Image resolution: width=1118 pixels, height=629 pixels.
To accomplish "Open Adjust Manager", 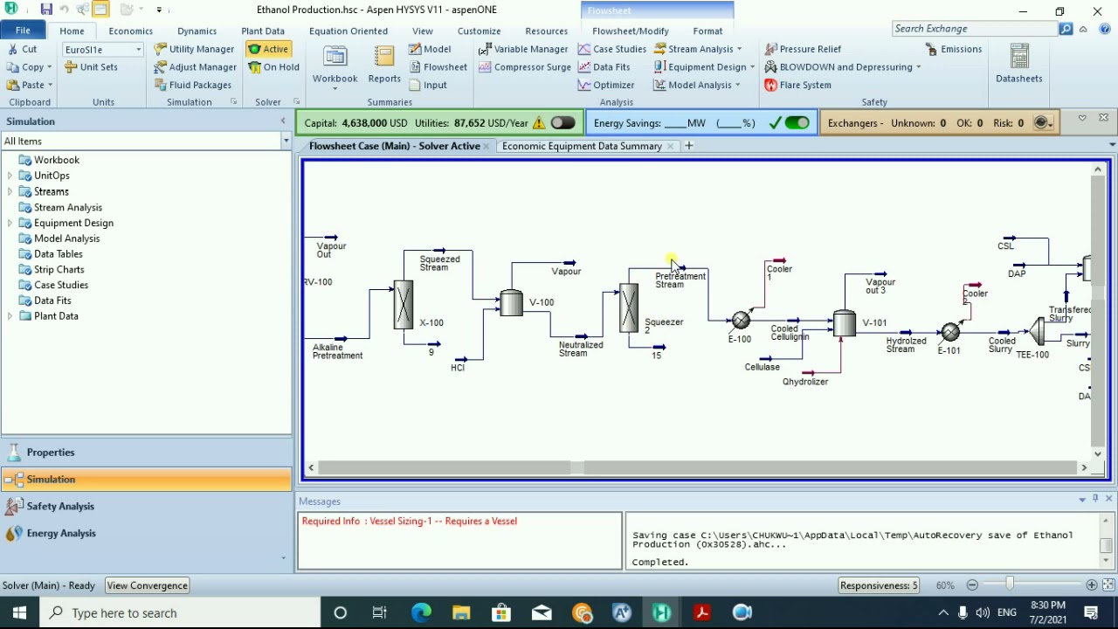I will click(196, 67).
